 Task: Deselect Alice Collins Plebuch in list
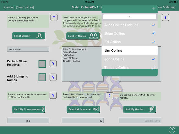130,25
